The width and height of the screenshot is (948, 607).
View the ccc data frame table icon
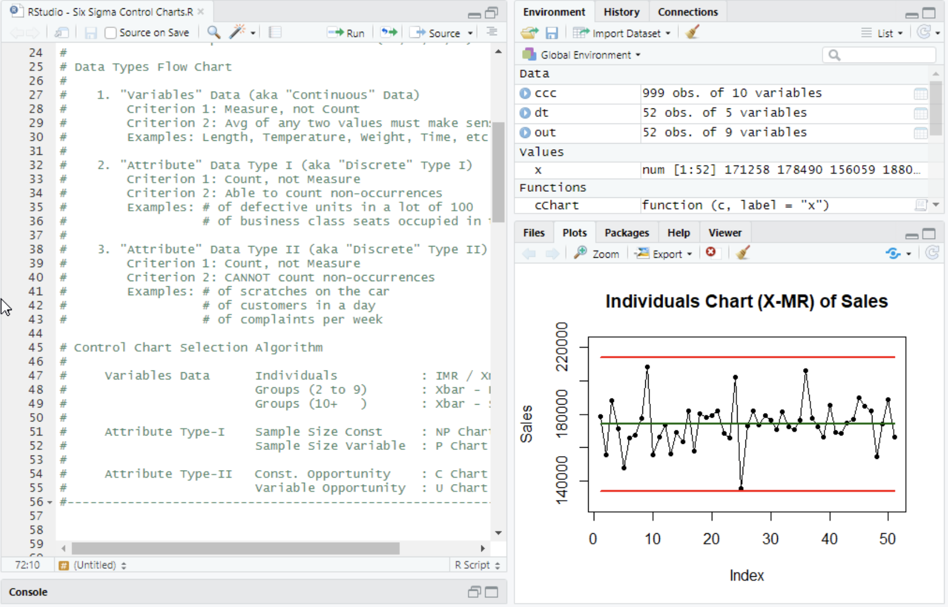[920, 94]
